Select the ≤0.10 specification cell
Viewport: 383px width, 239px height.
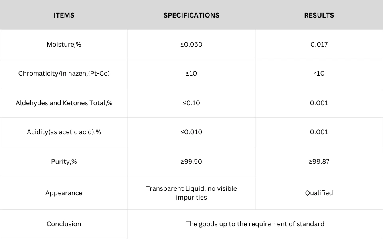[x=191, y=103]
